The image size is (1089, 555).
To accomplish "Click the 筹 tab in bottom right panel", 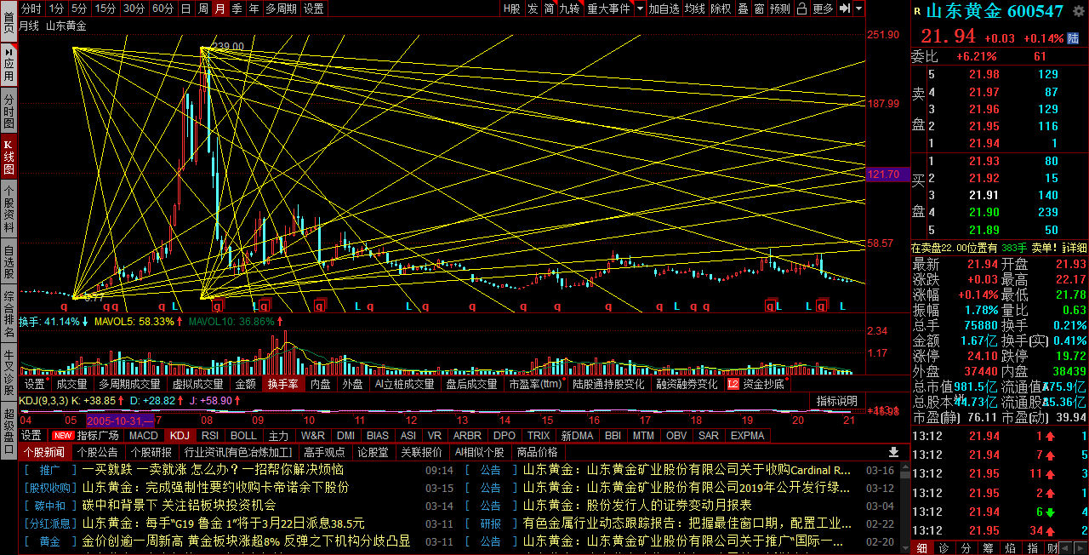I will point(988,547).
